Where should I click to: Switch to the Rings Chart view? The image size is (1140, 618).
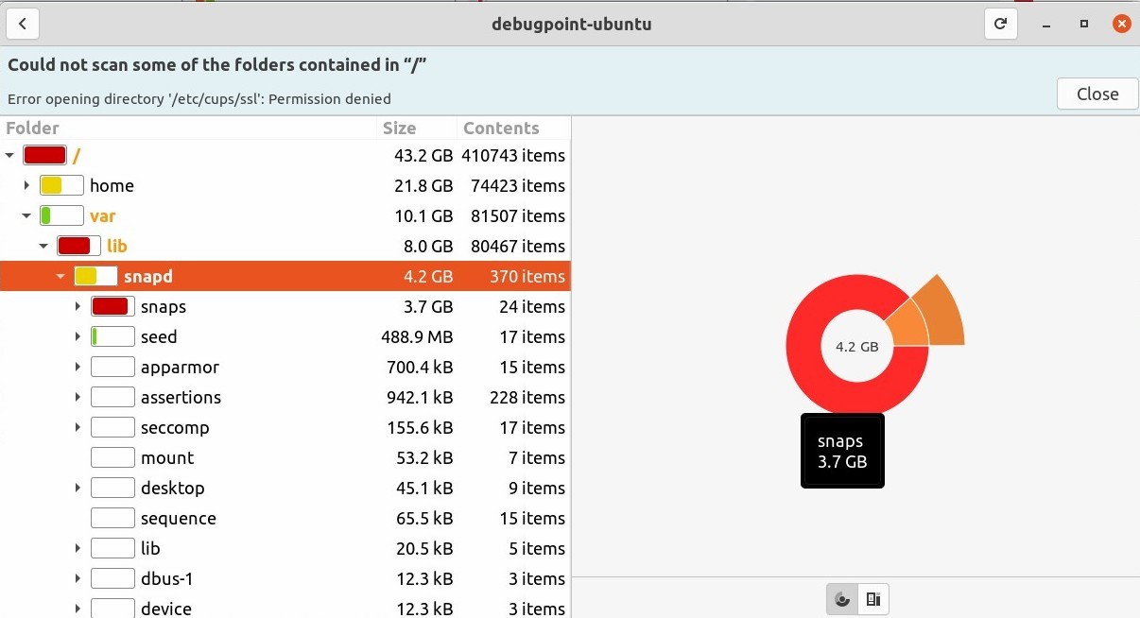842,598
